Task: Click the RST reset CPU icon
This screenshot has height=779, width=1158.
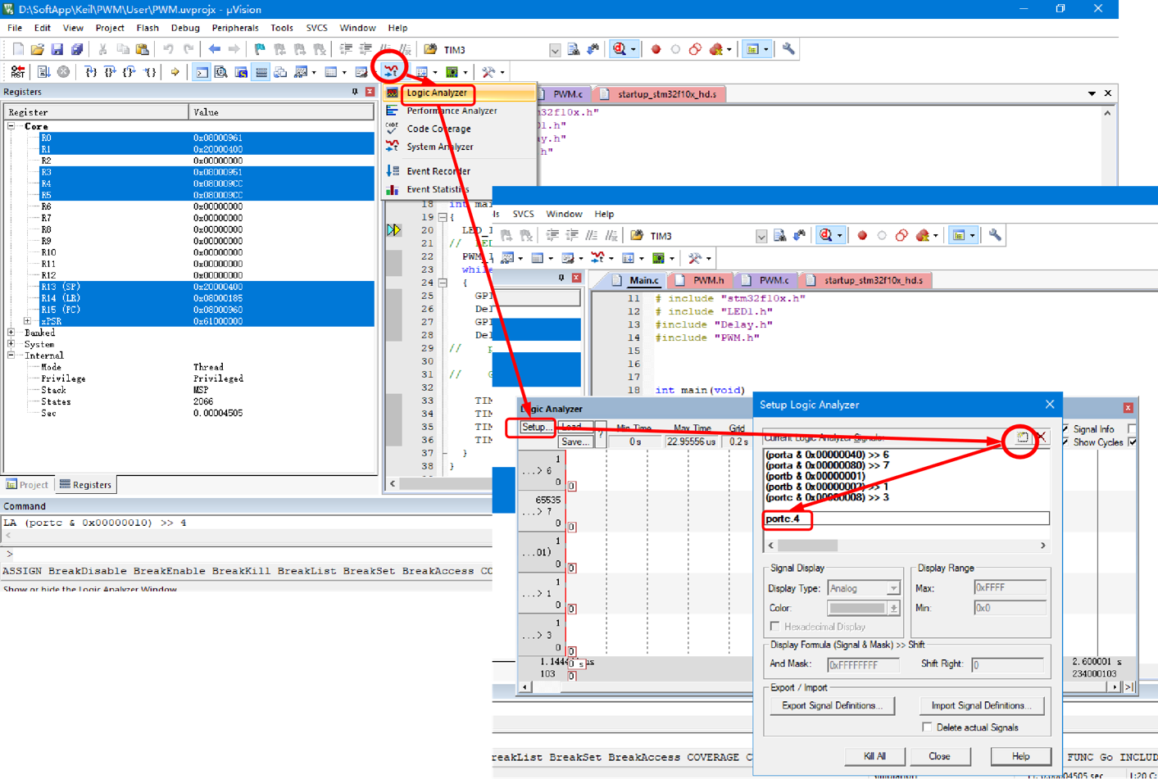Action: click(17, 71)
